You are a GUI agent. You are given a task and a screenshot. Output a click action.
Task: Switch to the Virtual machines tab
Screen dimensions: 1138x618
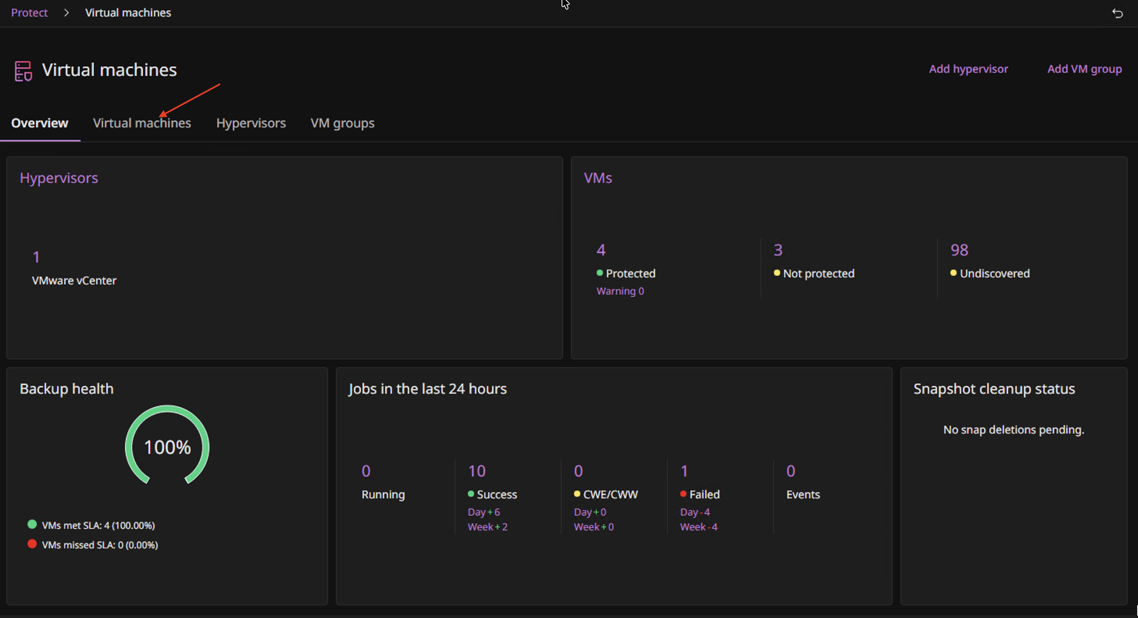tap(142, 123)
